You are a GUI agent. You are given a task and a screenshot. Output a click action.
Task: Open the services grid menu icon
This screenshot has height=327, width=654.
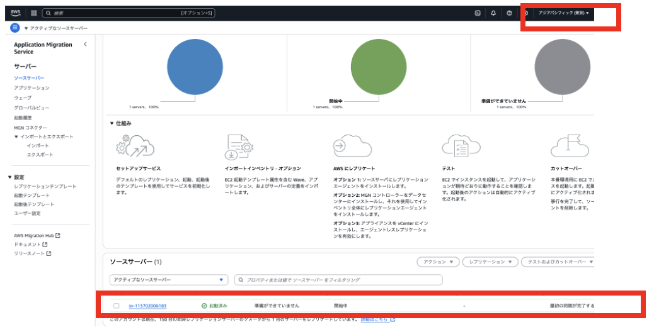pos(34,13)
